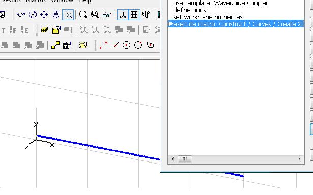Open the Macros menu
The height and width of the screenshot is (195, 313).
click(36, 1)
